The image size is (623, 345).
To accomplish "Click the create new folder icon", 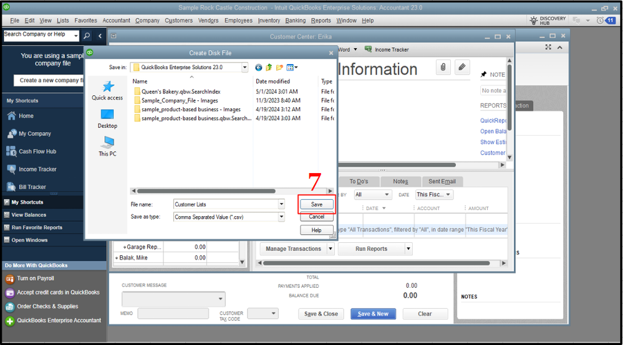I will (x=280, y=67).
